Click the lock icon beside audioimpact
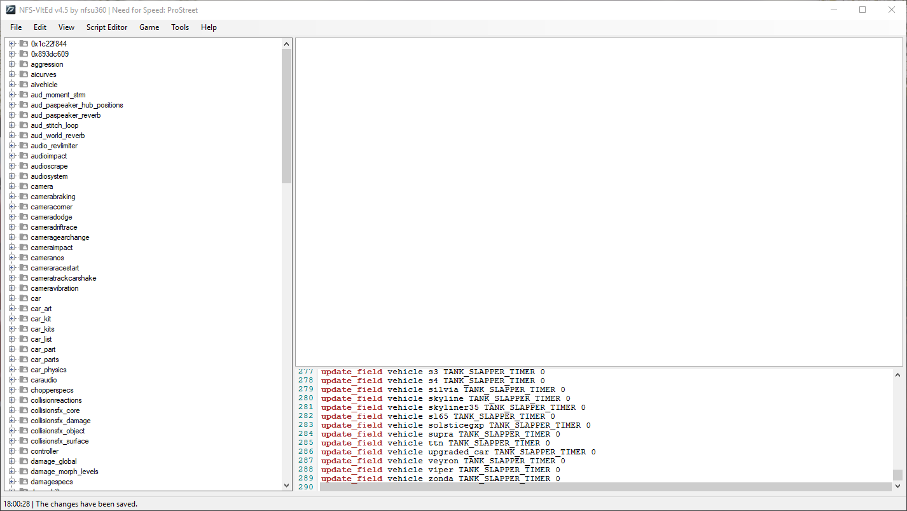 (24, 156)
